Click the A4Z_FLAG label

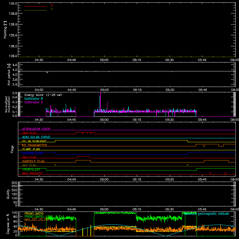[x=29, y=165]
